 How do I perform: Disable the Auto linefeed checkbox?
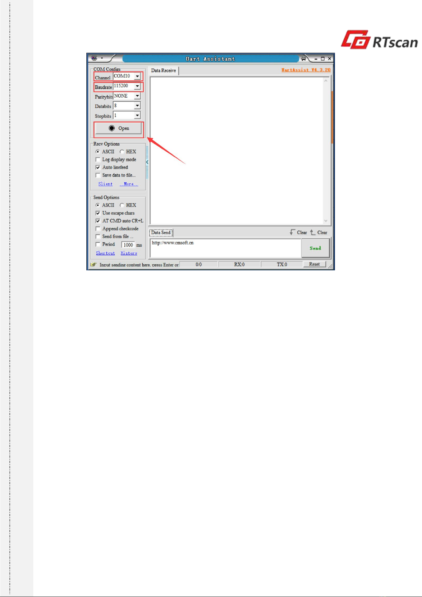pos(98,167)
